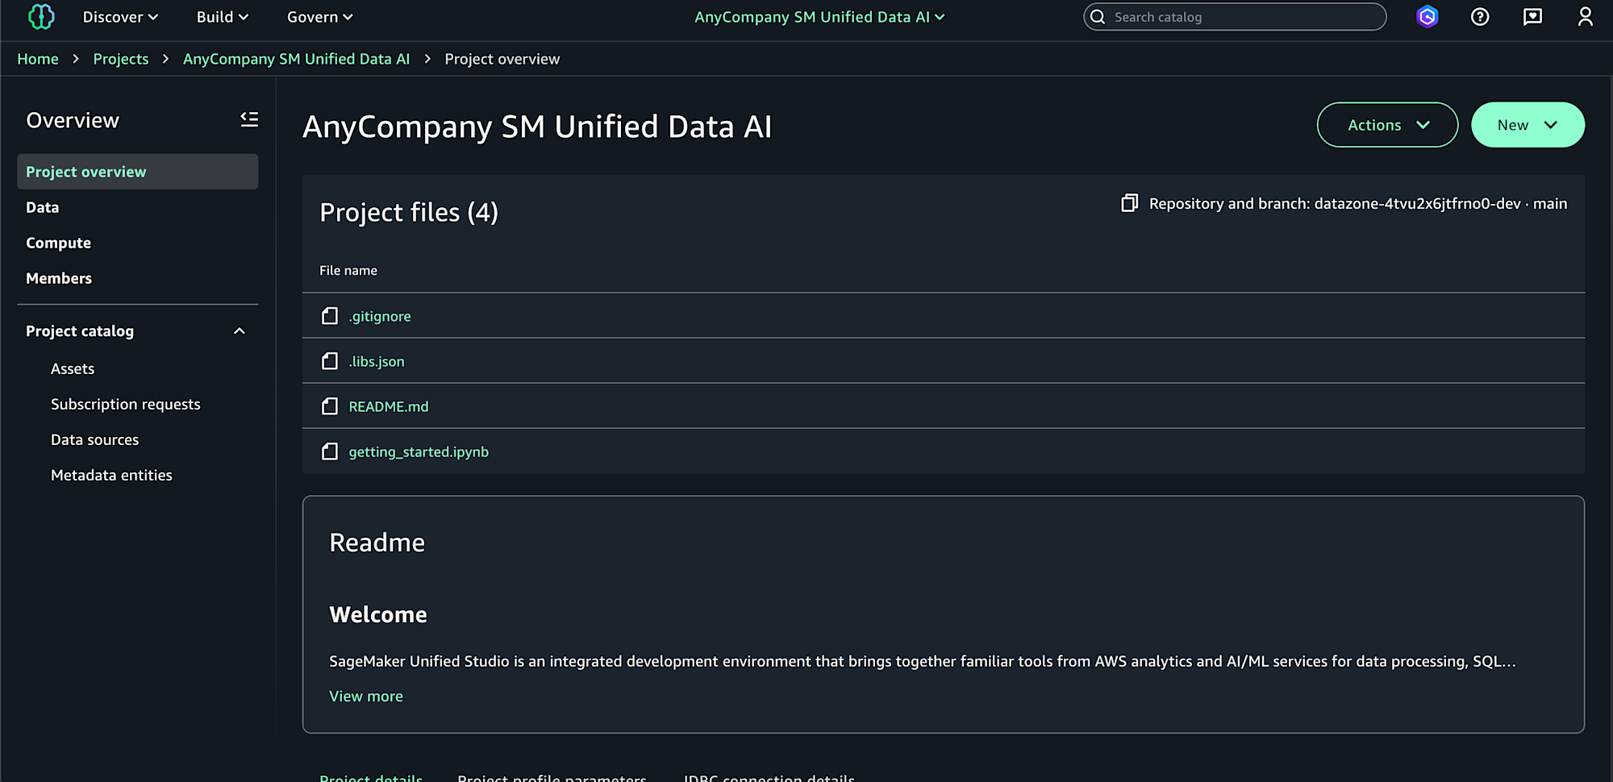This screenshot has height=782, width=1613.
Task: Open the New dropdown button
Action: click(1528, 125)
